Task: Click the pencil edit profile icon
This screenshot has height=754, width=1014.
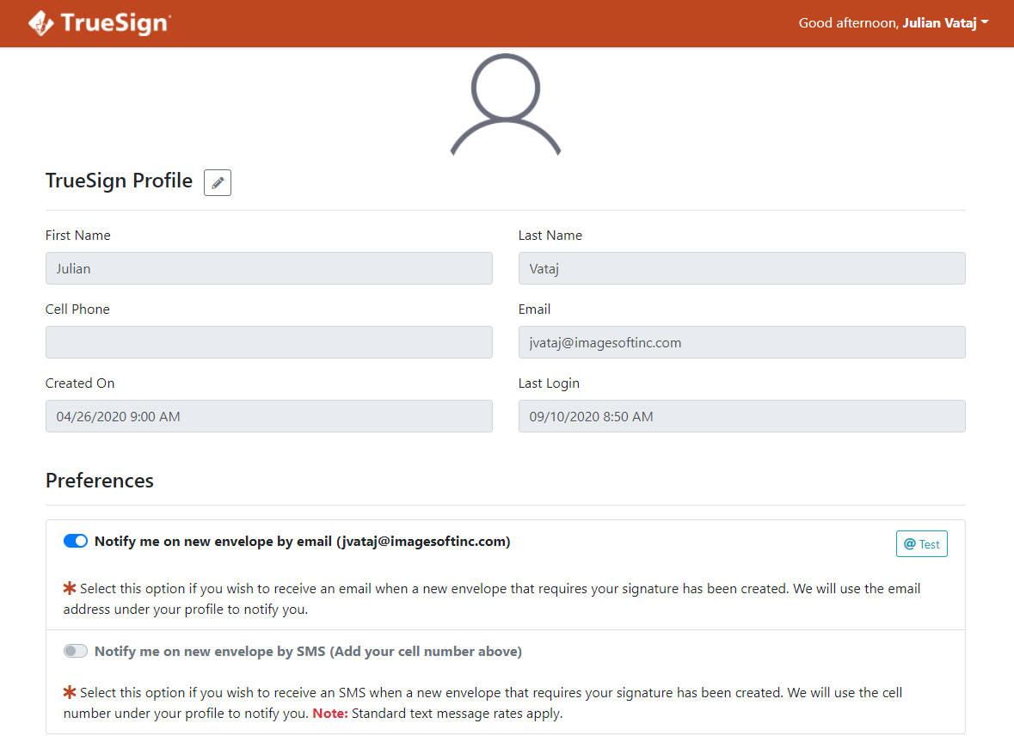Action: coord(217,182)
